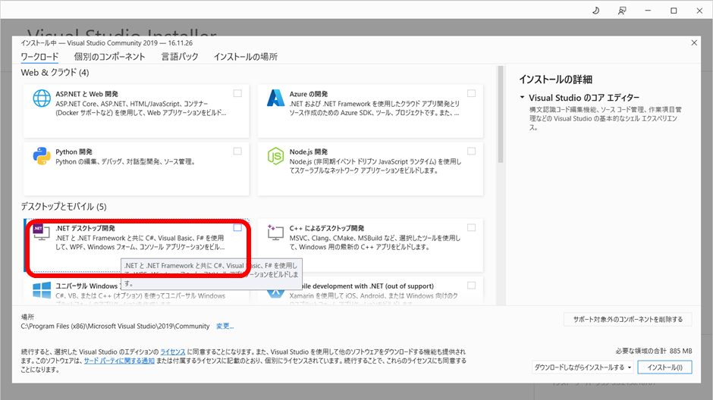Click the Node.js development hexagon icon
This screenshot has height=400, width=713.
point(275,156)
